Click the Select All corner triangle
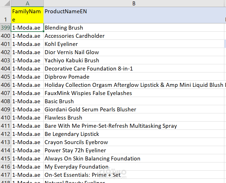Image resolution: width=226 pixels, height=183 pixels. (x=7, y=3)
